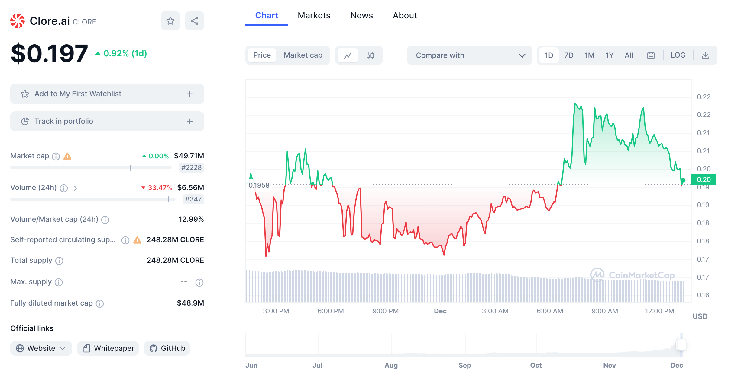Expand Volume (24h) details chevron
This screenshot has width=741, height=371.
point(75,188)
